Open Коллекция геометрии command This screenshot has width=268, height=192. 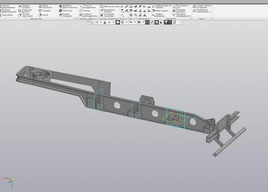point(107,15)
